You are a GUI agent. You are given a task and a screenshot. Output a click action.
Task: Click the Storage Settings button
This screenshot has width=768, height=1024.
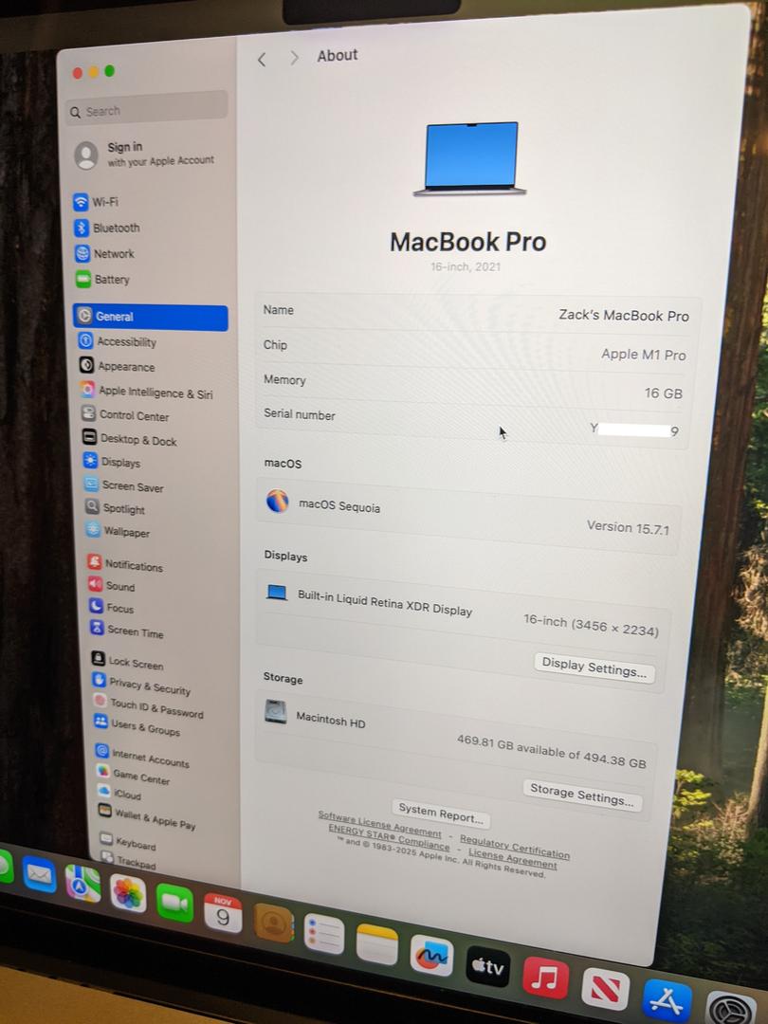[582, 795]
